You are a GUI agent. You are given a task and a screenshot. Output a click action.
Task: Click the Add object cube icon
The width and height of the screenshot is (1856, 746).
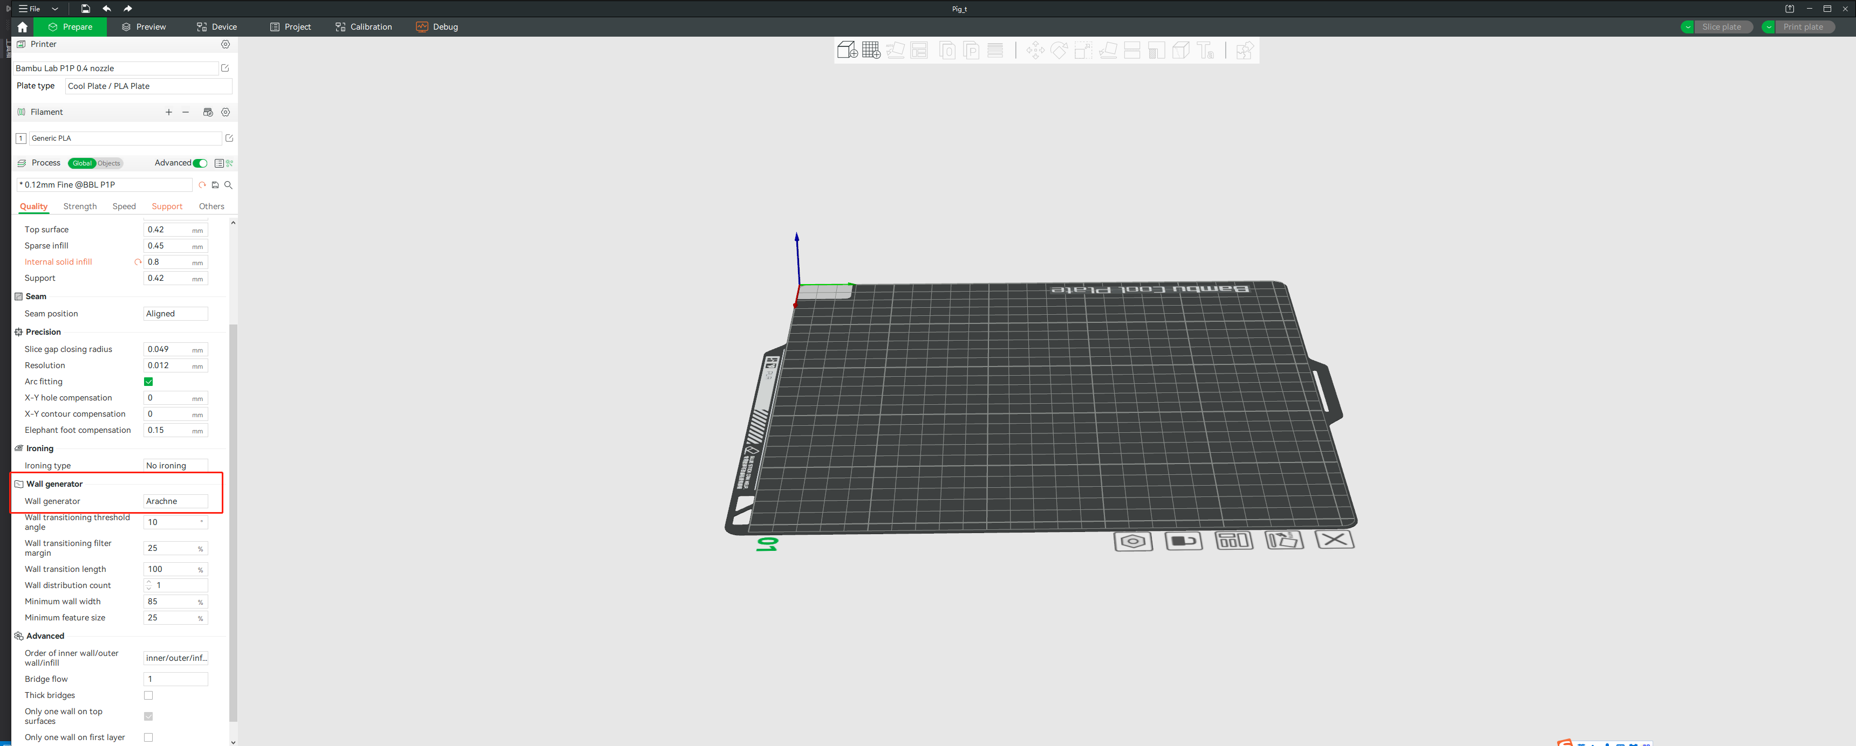click(847, 51)
